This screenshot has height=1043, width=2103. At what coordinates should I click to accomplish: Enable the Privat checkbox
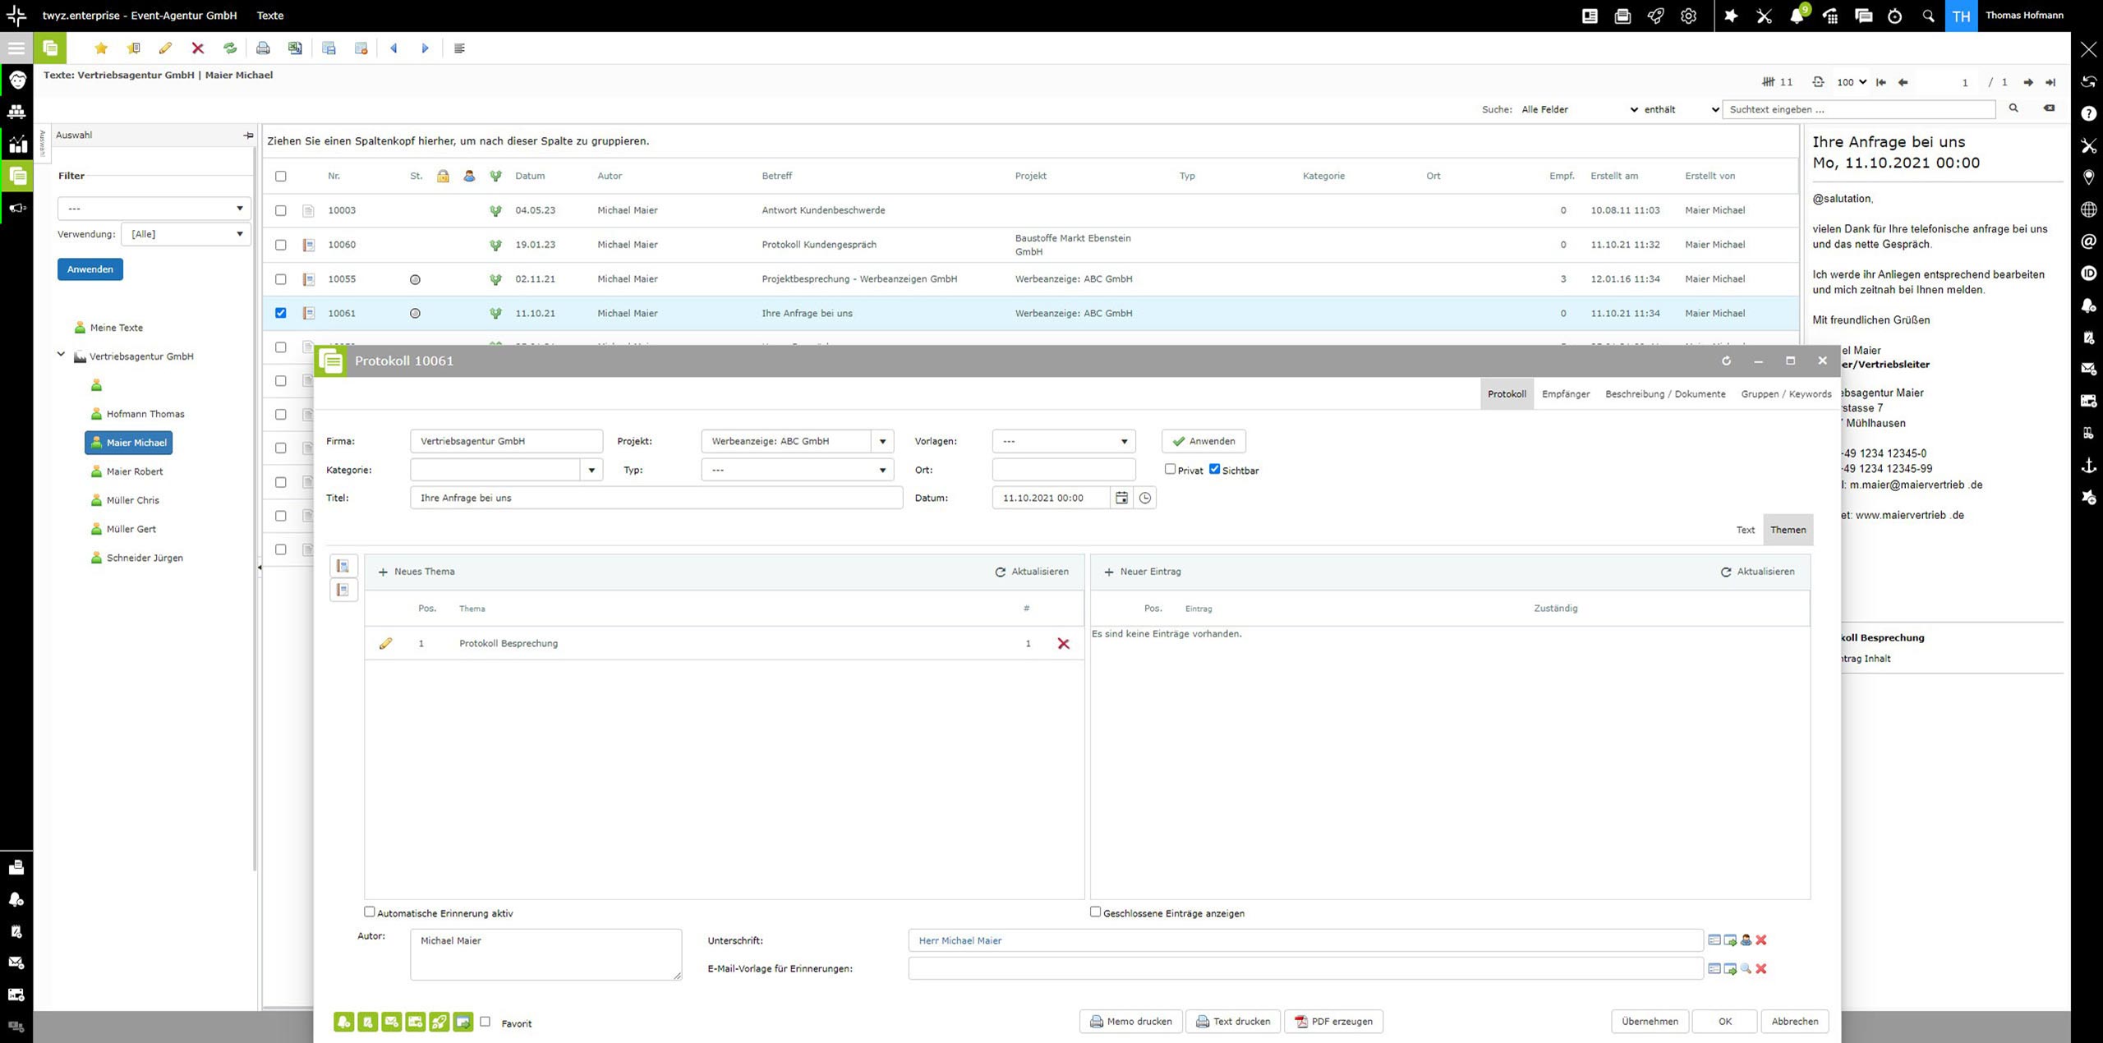(x=1170, y=469)
